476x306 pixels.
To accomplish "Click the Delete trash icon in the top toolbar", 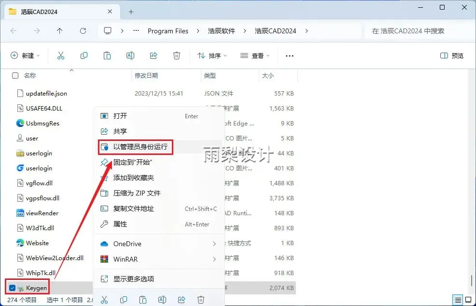I will 177,56.
